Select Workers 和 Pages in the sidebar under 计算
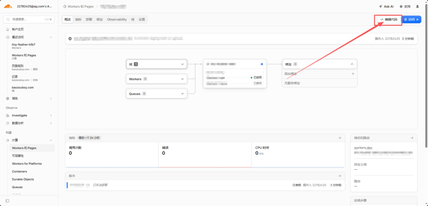This screenshot has height=206, width=428. (32, 148)
